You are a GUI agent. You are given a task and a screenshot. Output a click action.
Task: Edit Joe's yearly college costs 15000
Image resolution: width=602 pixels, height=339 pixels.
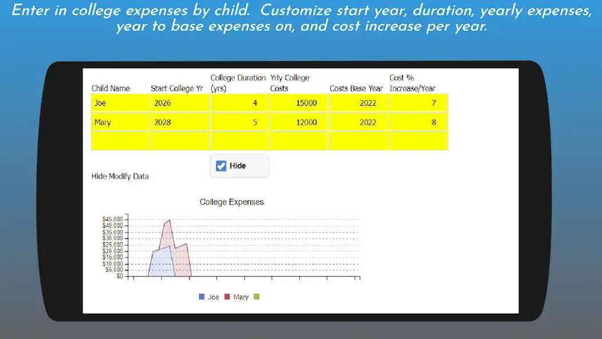click(x=299, y=103)
